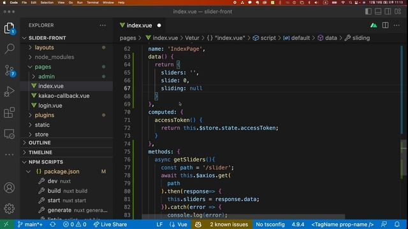Expand the layouts folder
This screenshot has height=229, width=408.
66,48
